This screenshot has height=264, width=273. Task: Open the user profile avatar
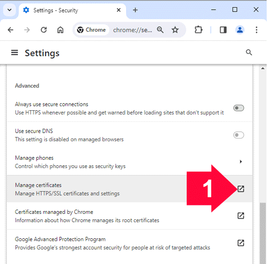point(240,29)
